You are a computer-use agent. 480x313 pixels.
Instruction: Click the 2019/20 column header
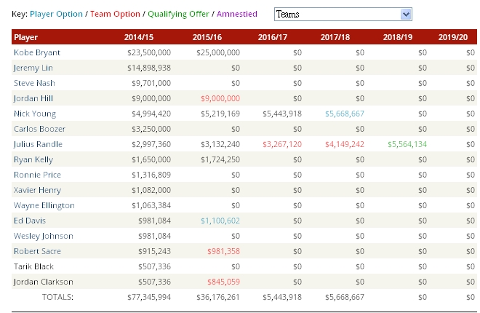pyautogui.click(x=453, y=37)
